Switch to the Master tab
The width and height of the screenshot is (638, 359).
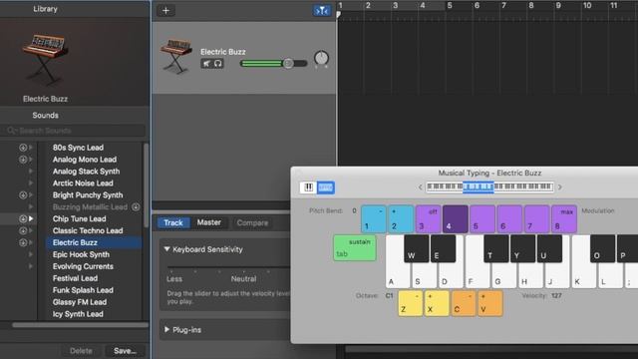[x=208, y=222]
